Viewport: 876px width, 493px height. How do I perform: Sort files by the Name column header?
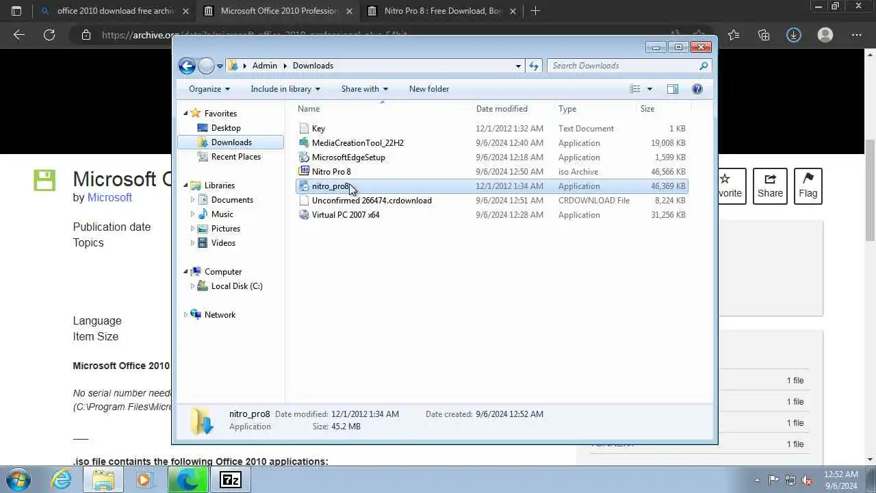coord(383,109)
